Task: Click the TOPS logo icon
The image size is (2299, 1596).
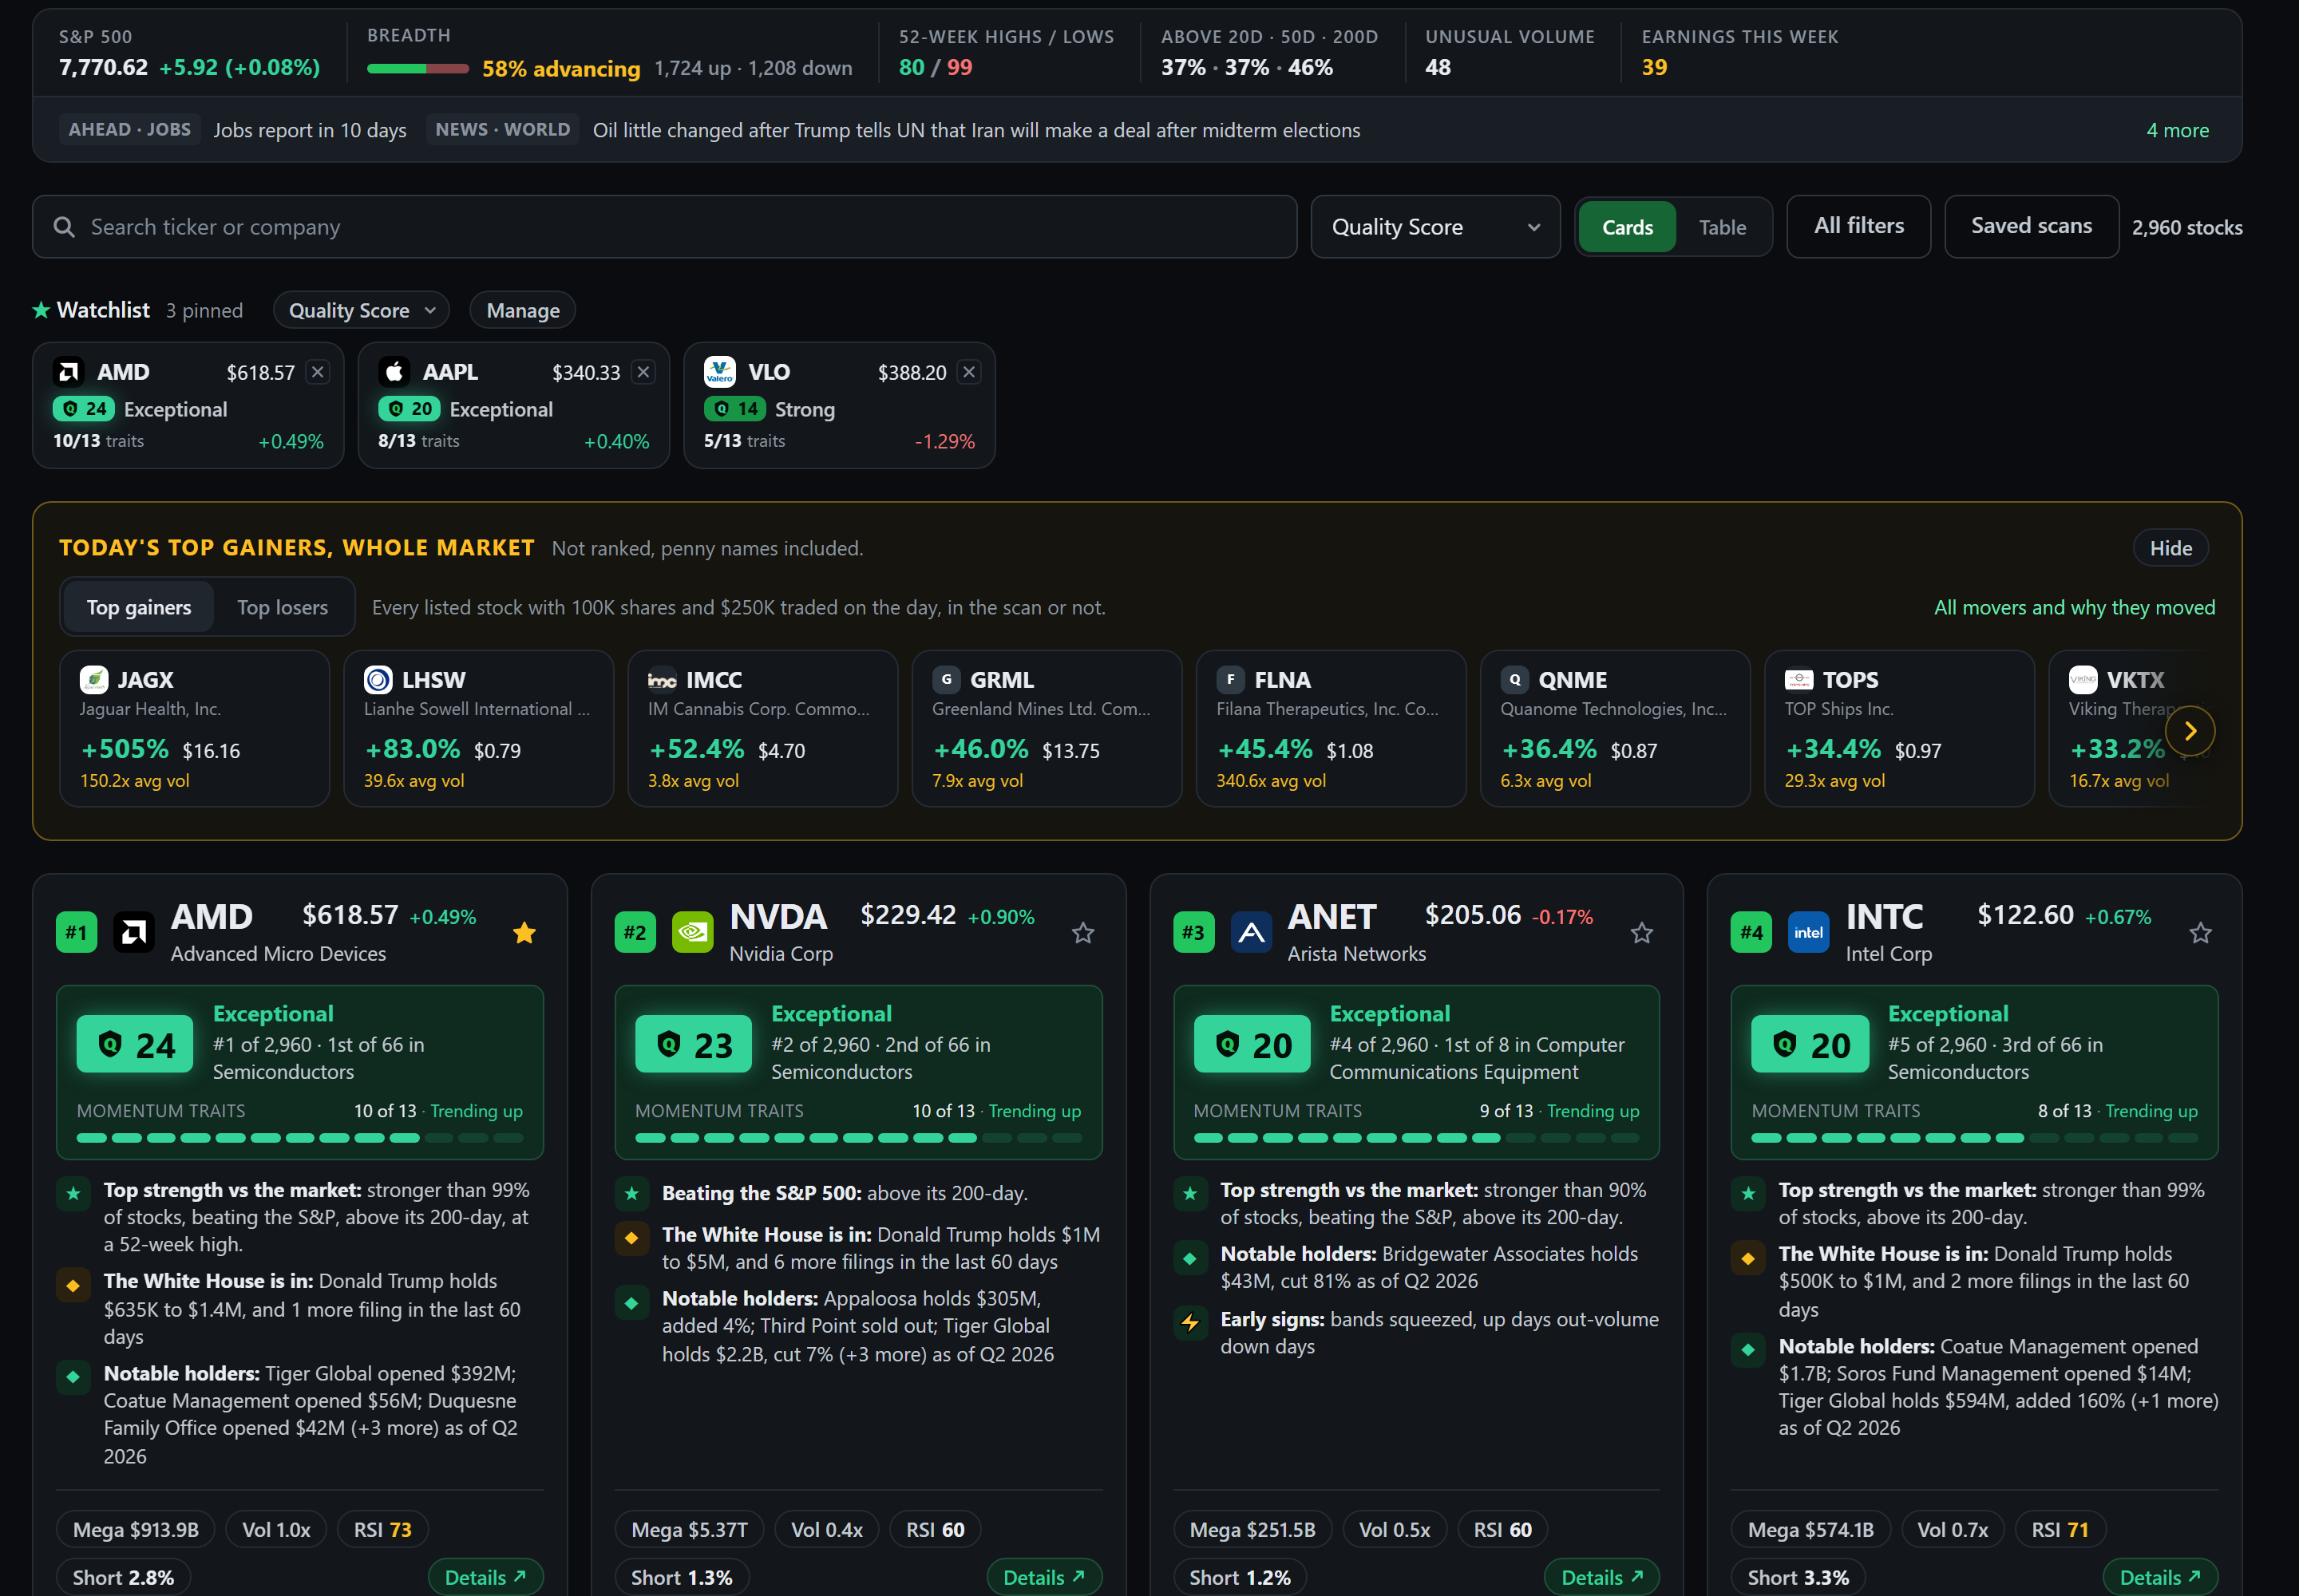Action: click(x=1798, y=680)
